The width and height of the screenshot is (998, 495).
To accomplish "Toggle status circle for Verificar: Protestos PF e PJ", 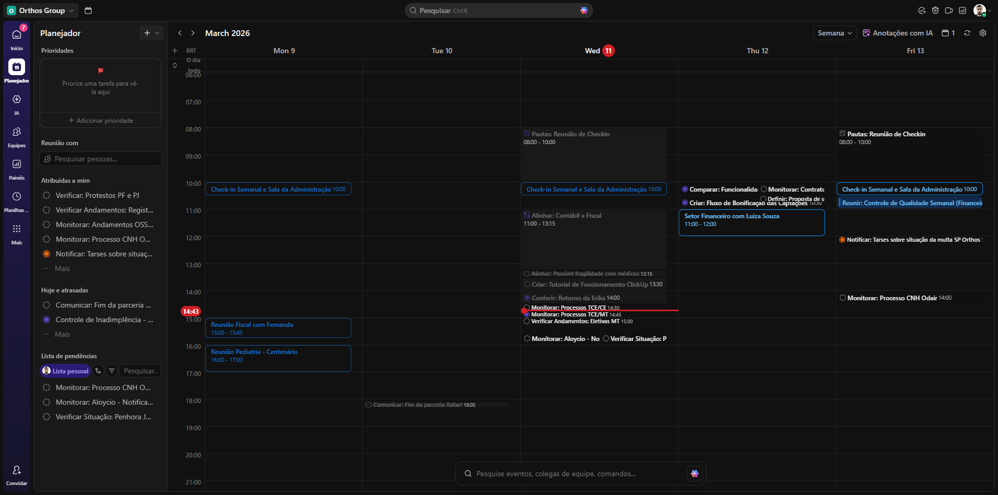I will click(46, 195).
